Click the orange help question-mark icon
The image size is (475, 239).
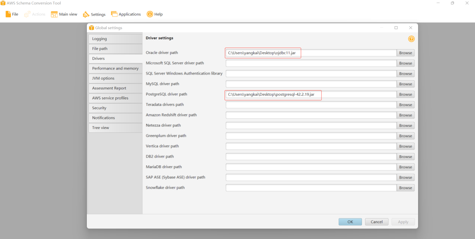tap(411, 39)
